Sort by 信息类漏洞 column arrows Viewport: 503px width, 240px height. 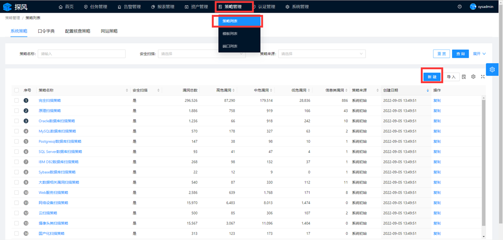[x=346, y=91]
